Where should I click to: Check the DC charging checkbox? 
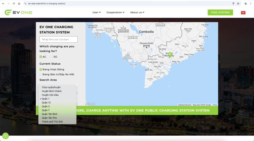[52, 57]
